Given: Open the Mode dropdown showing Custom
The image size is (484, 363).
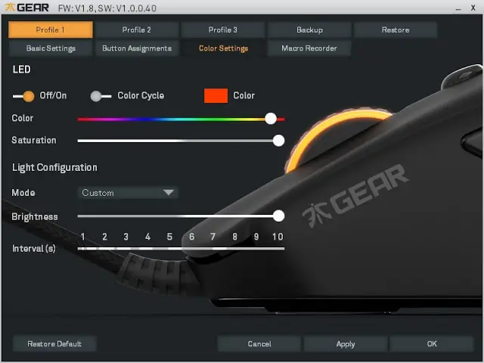Looking at the screenshot, I should (128, 193).
